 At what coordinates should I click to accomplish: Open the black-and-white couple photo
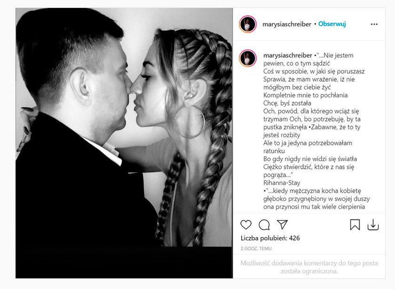pyautogui.click(x=124, y=143)
